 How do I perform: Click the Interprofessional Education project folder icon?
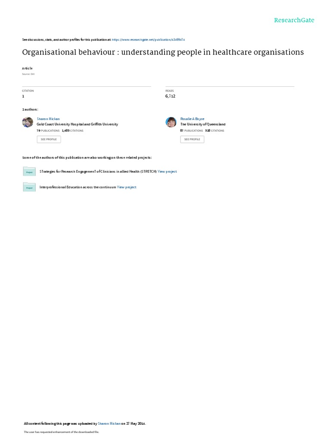pos(29,187)
